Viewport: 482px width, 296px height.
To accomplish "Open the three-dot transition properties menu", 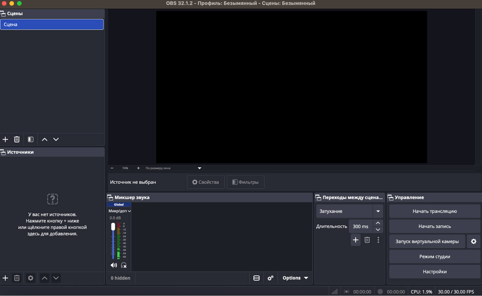I will pos(378,240).
